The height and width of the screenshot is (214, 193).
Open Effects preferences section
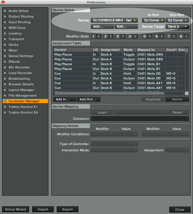tap(14, 62)
